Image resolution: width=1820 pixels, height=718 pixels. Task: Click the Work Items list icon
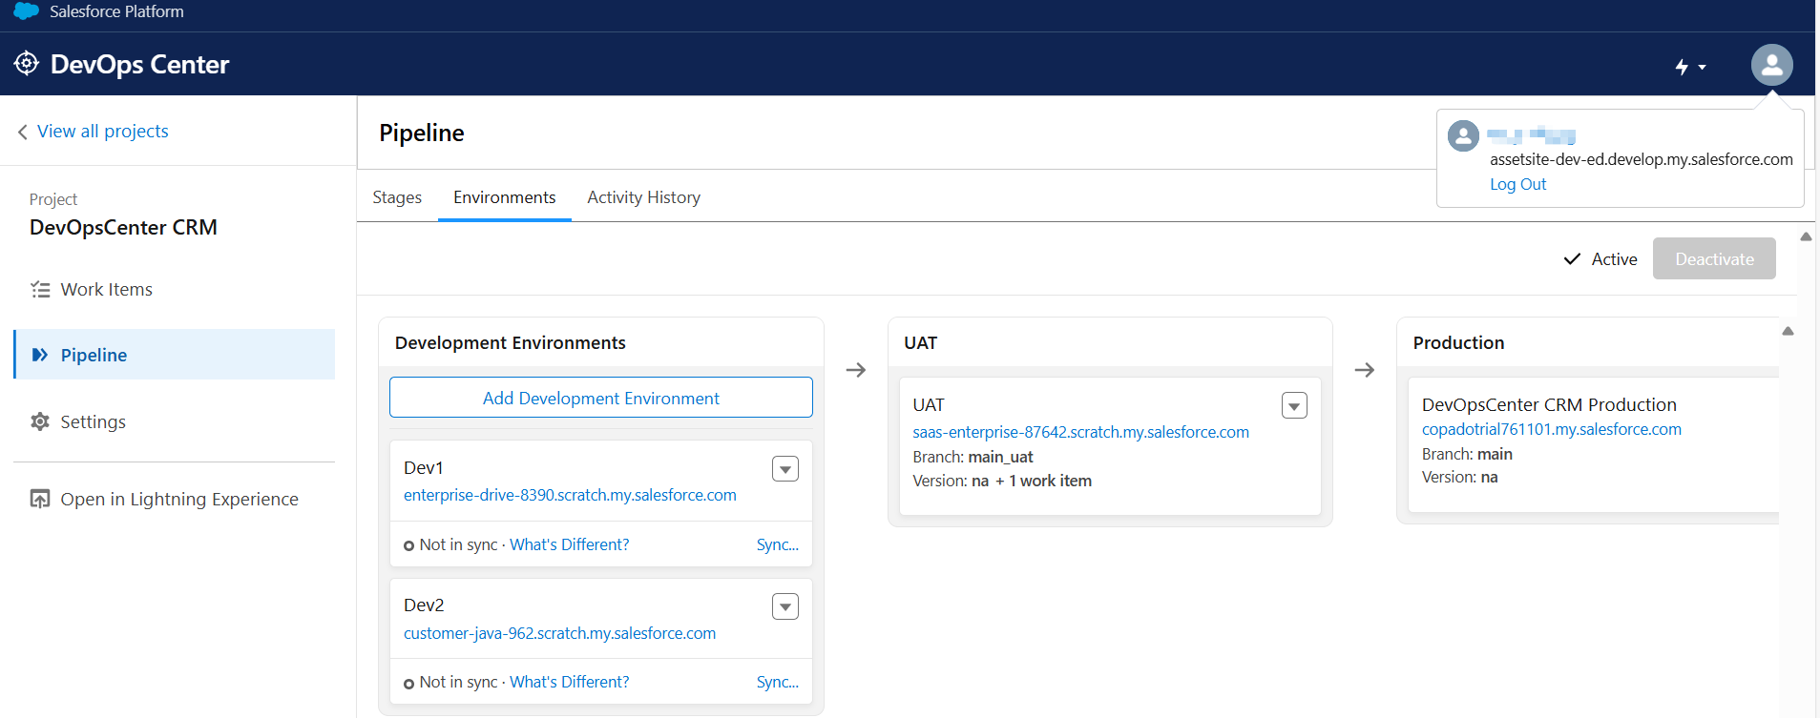pos(40,290)
